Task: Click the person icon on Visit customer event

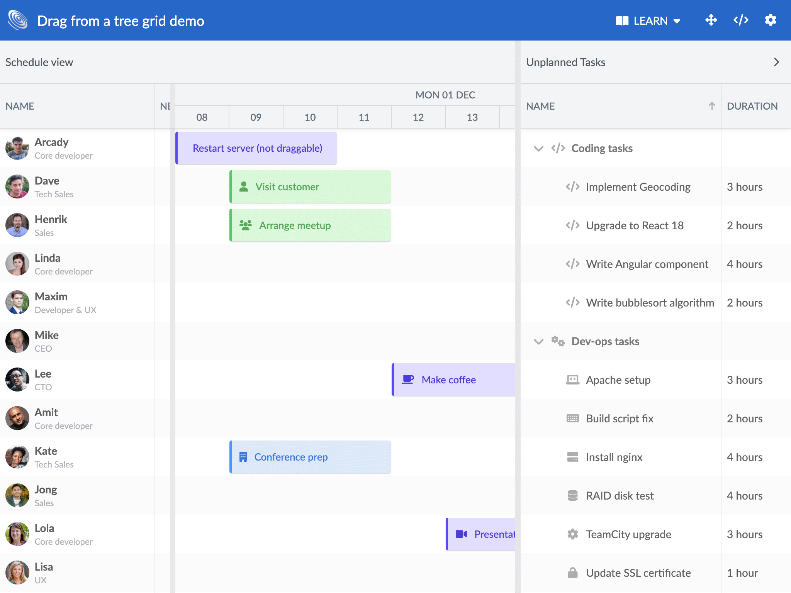Action: click(x=243, y=186)
